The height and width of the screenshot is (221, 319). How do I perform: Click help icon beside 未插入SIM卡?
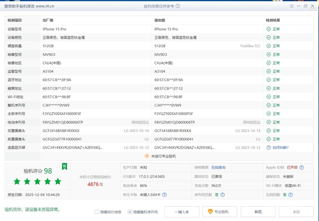point(164,195)
